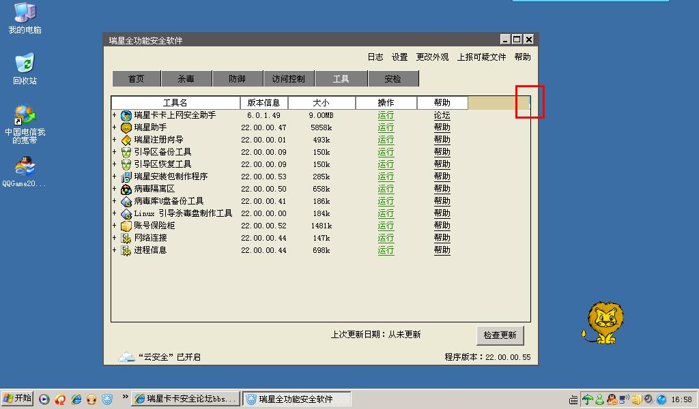The image size is (699, 409).
Task: Click the 检查更新 button
Action: (500, 335)
